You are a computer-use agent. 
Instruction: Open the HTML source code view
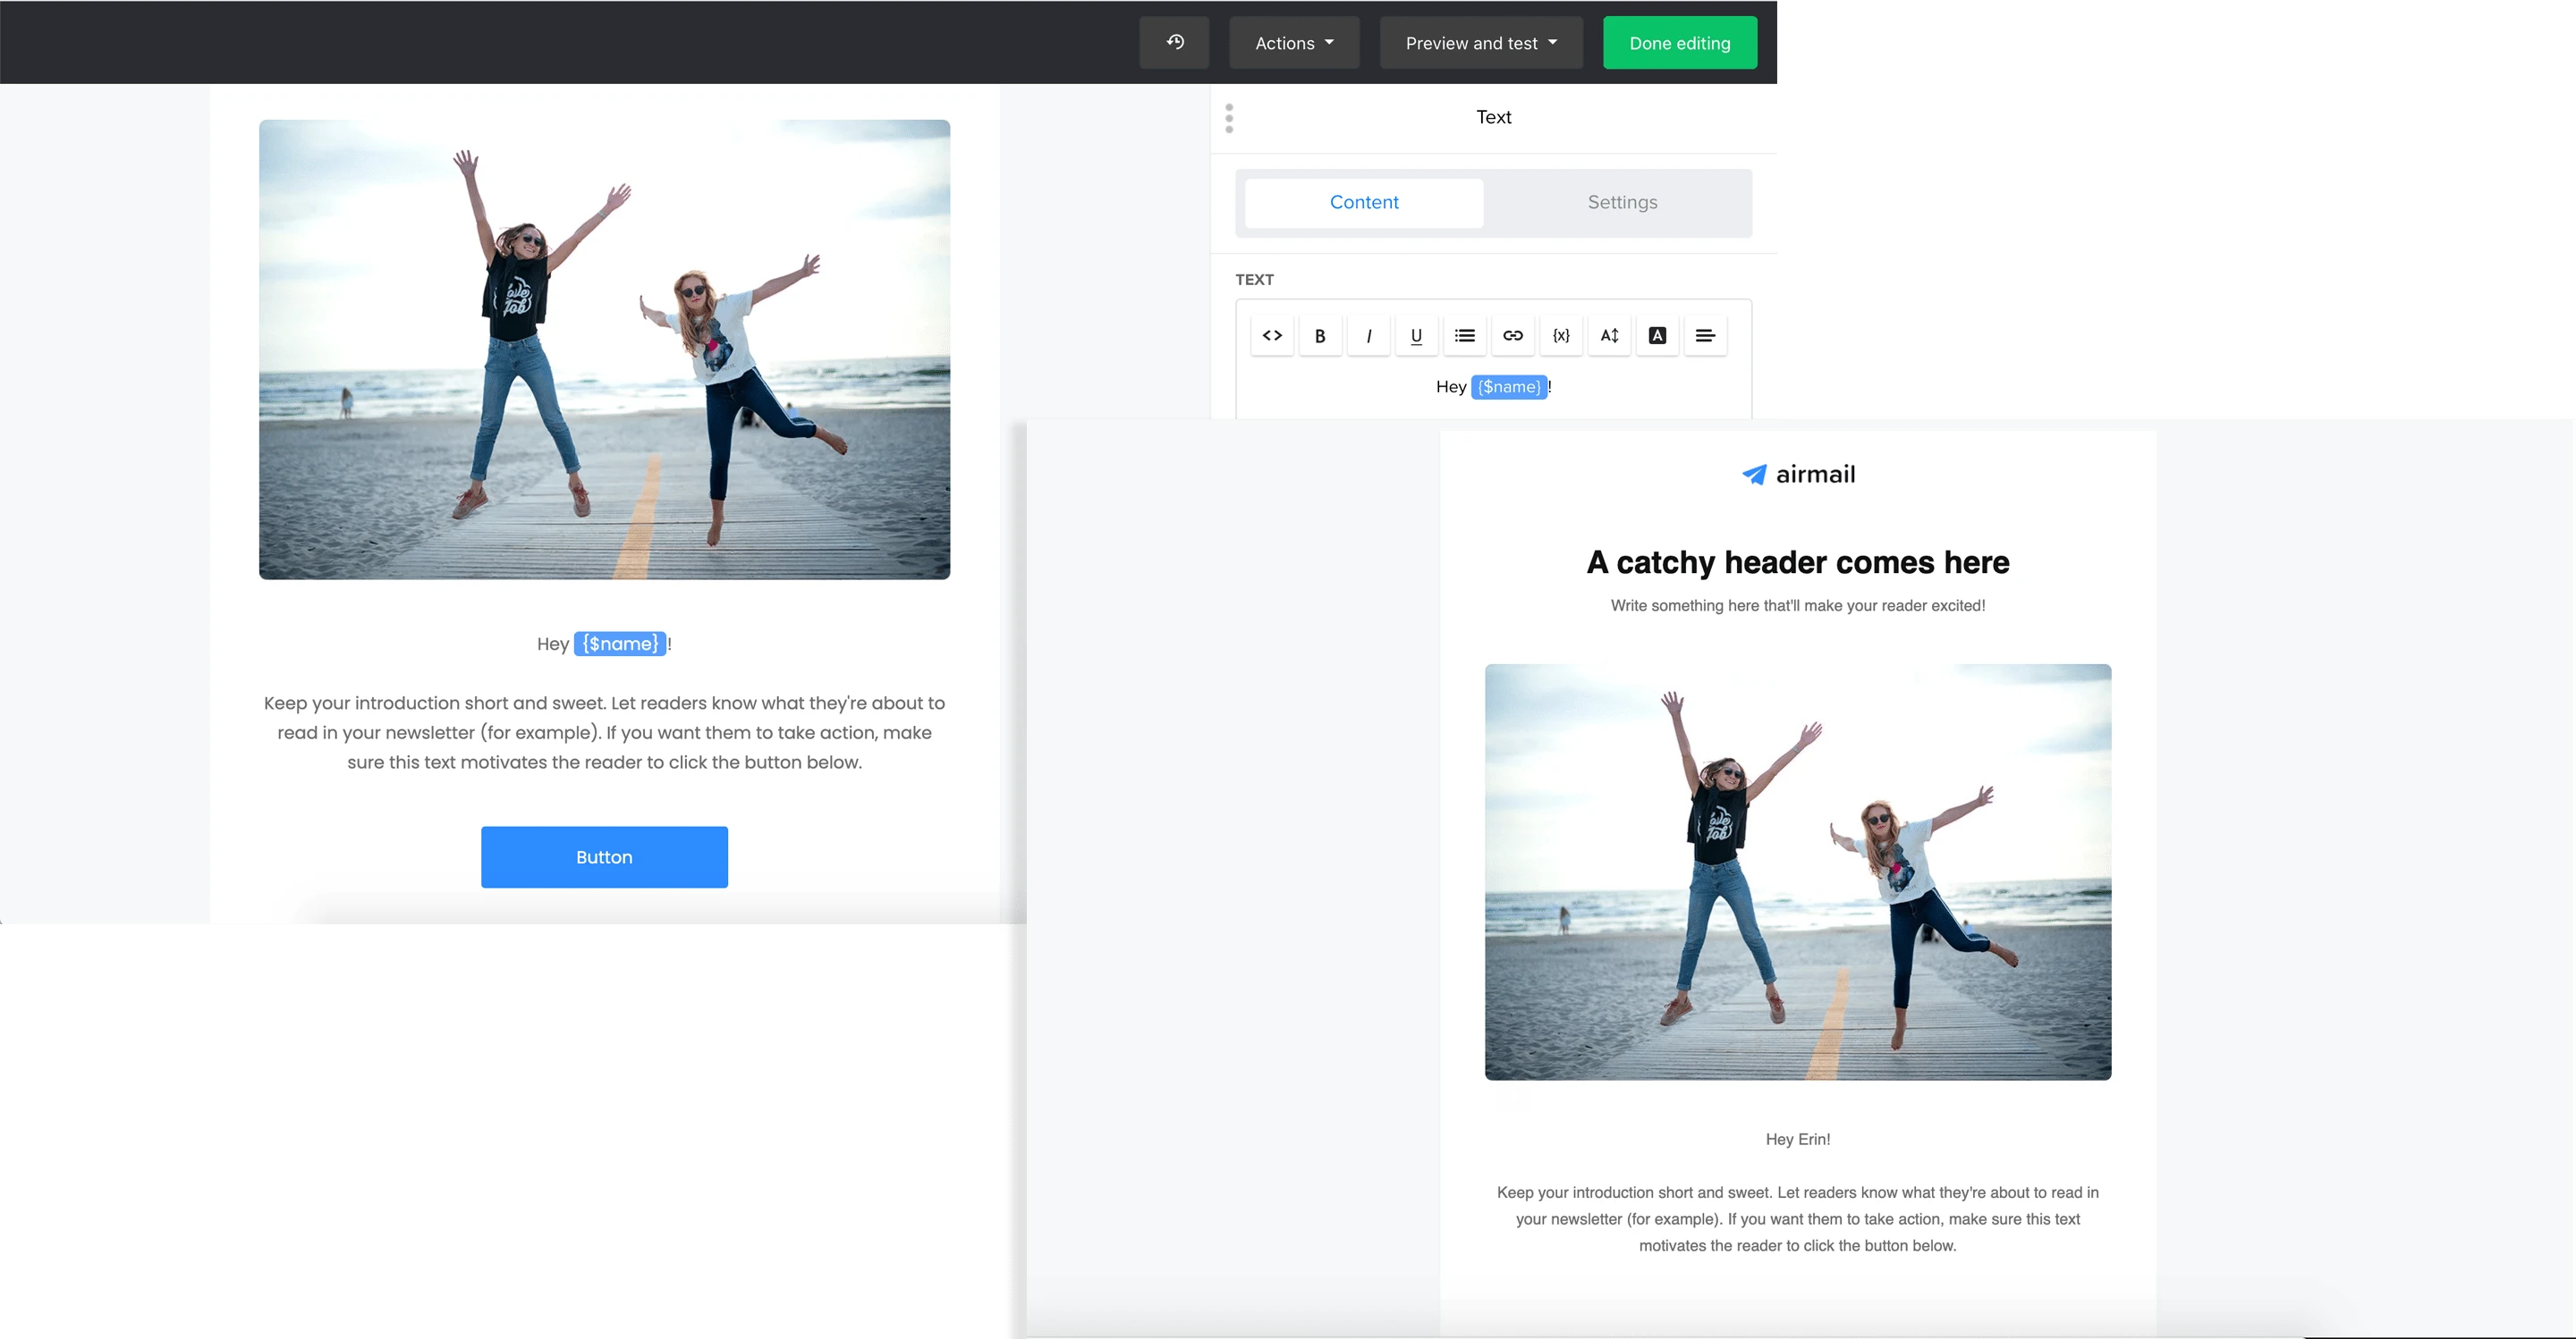(1272, 336)
